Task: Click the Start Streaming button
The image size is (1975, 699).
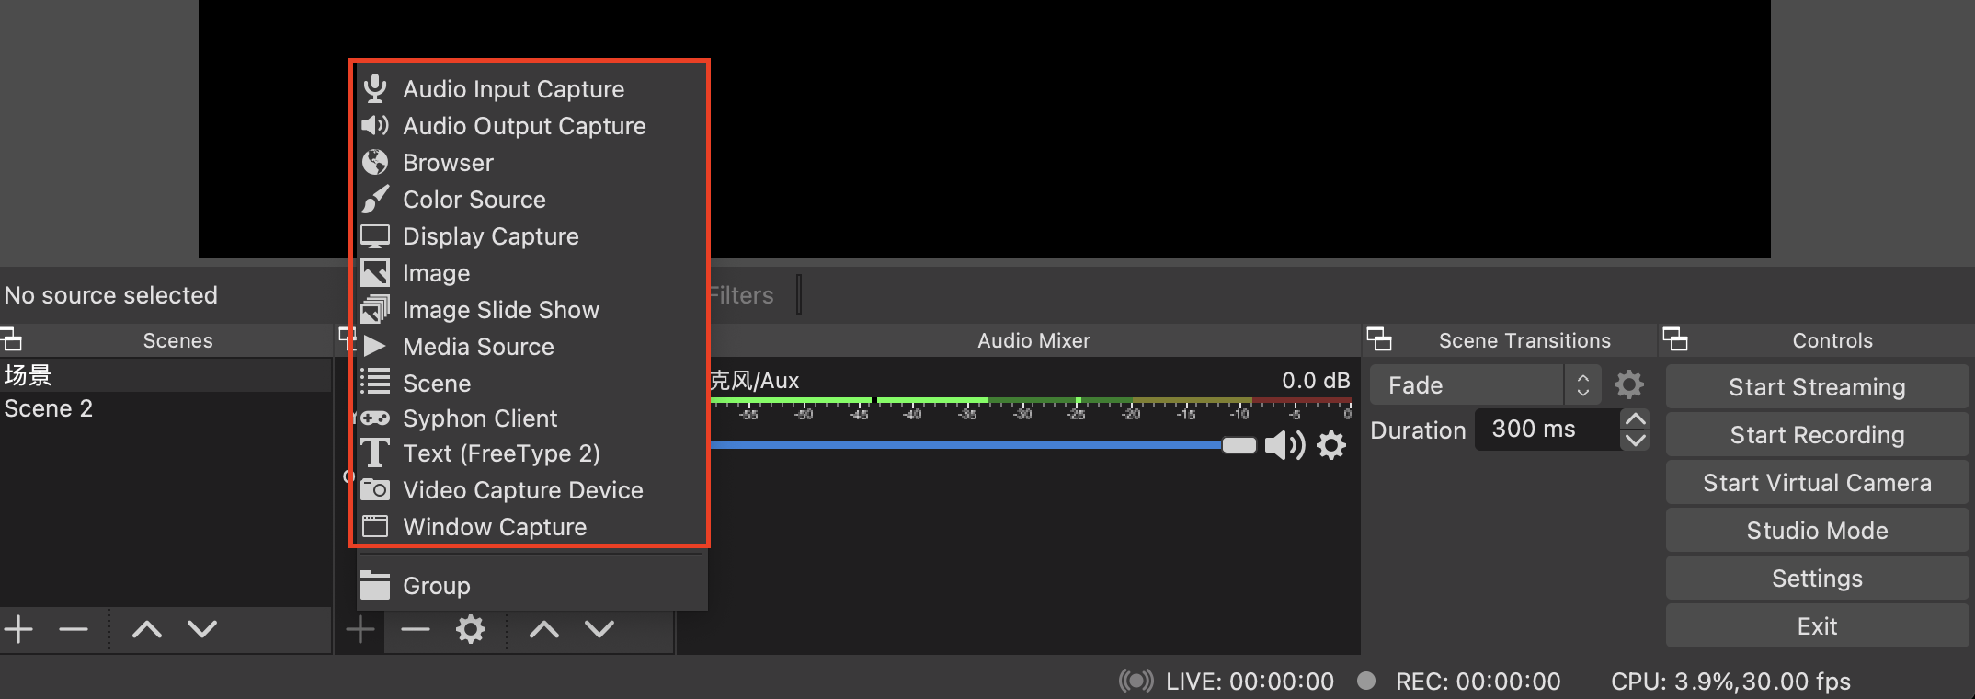Action: [x=1817, y=387]
